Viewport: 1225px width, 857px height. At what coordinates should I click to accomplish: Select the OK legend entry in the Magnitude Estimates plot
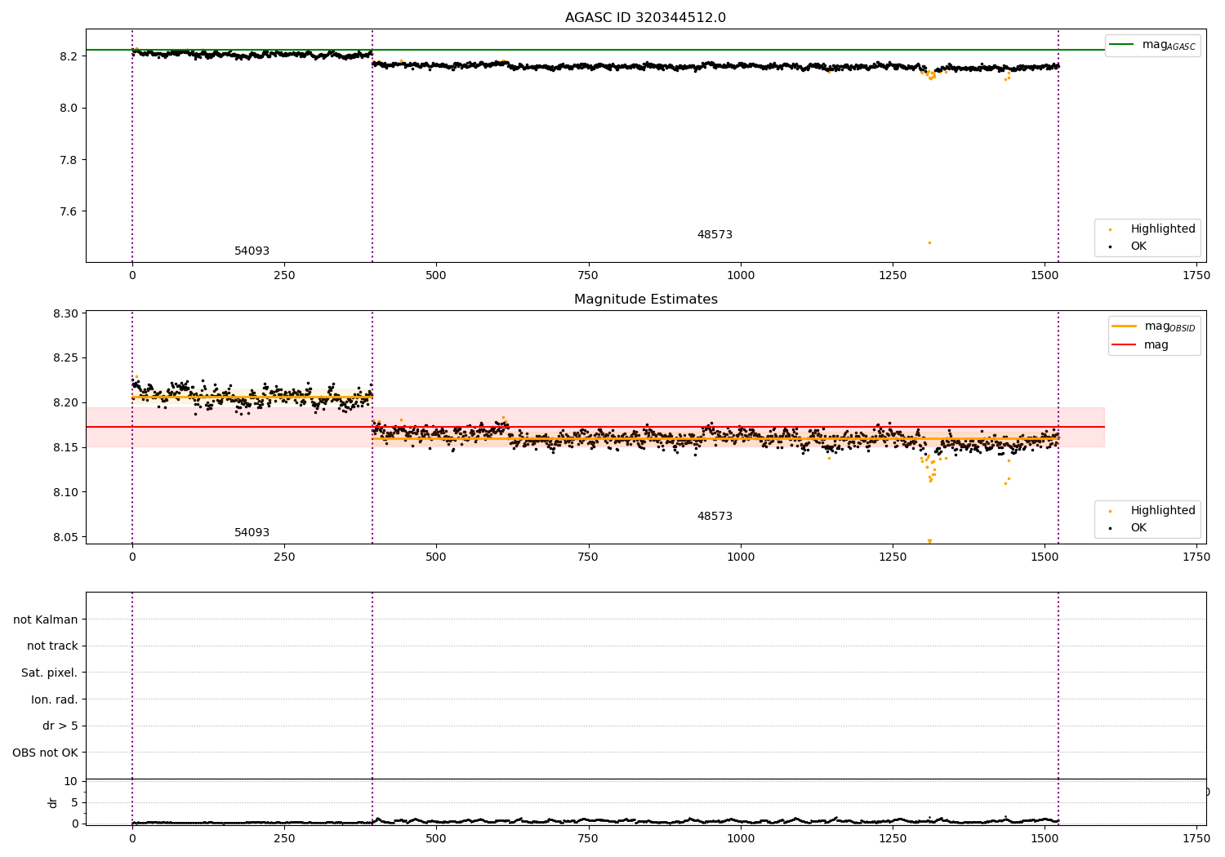[1128, 528]
